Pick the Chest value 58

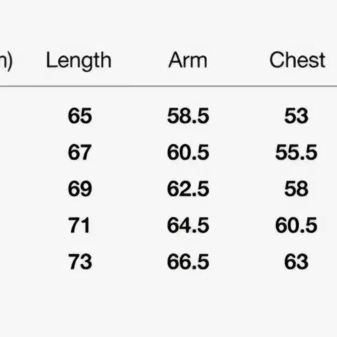[296, 189]
